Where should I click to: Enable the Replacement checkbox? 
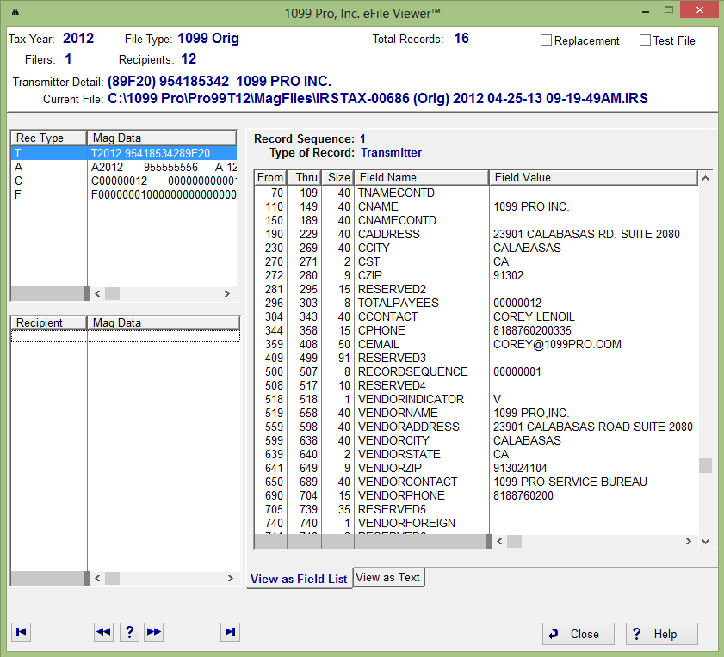point(547,40)
